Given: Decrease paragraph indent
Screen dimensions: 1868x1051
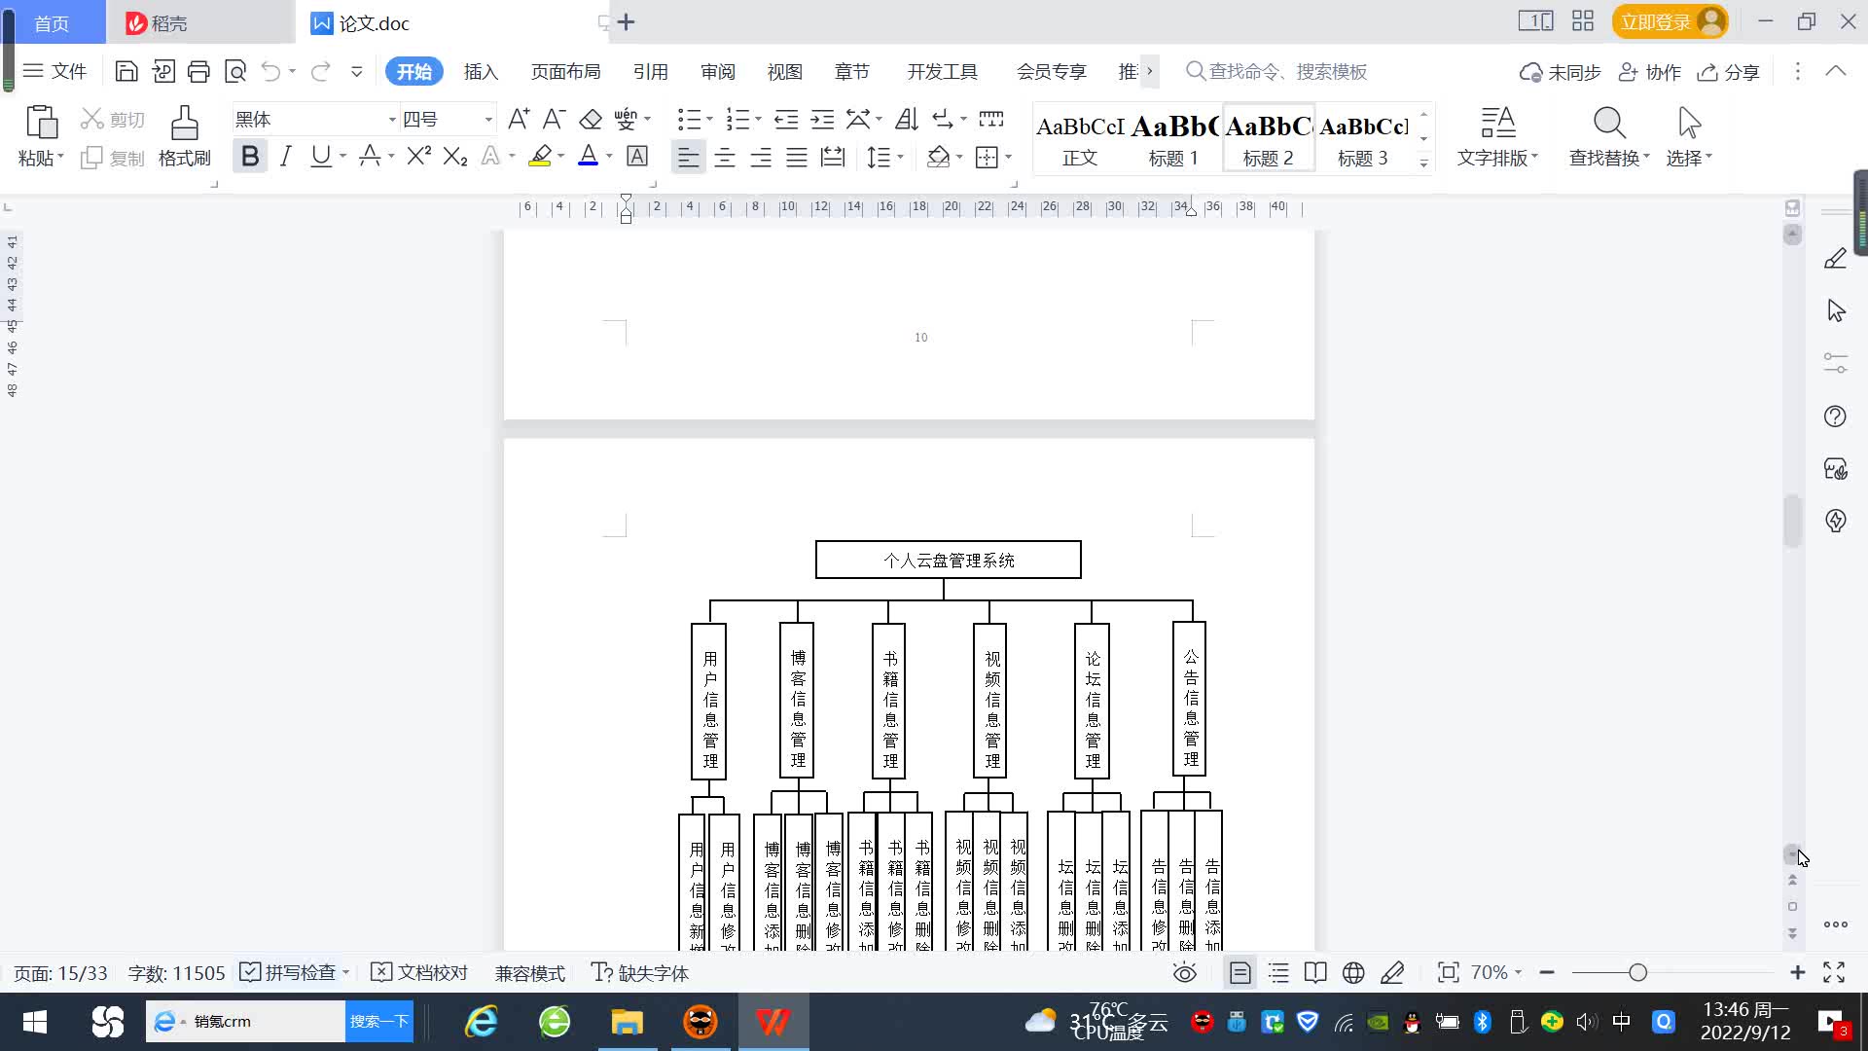Looking at the screenshot, I should pos(786,119).
